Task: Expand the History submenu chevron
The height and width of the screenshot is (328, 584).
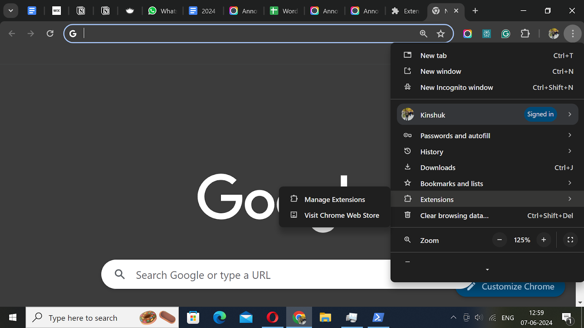Action: point(570,151)
